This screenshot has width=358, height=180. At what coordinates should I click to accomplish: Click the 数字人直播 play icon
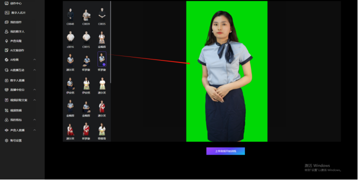click(6, 80)
